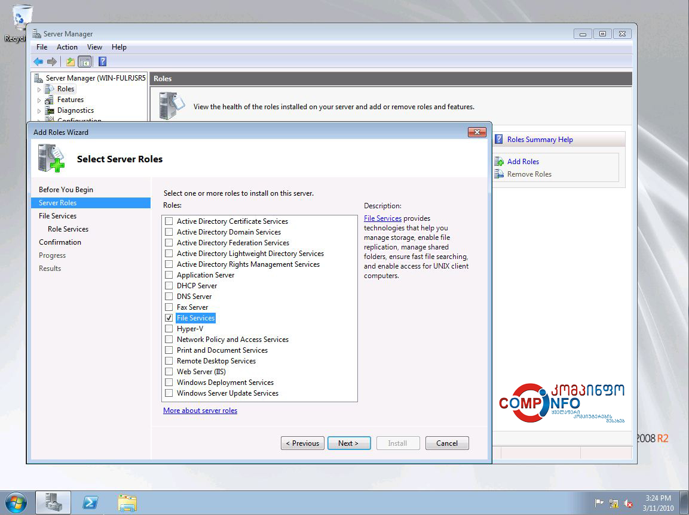Open the File Services description link

[382, 218]
